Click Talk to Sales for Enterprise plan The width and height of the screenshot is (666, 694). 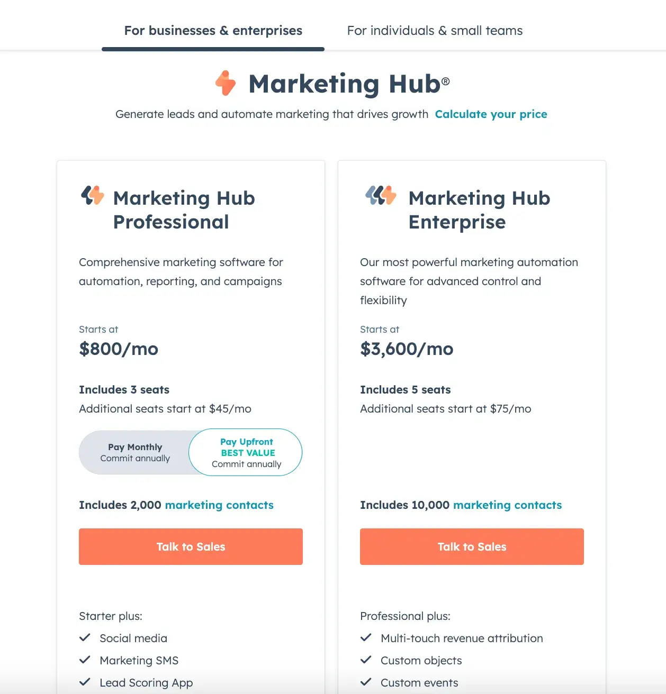coord(472,546)
